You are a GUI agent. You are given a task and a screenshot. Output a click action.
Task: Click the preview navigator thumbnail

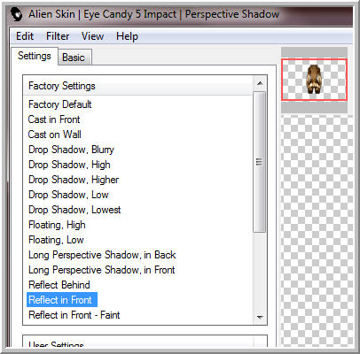point(314,80)
